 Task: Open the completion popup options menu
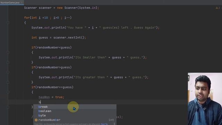114,124
